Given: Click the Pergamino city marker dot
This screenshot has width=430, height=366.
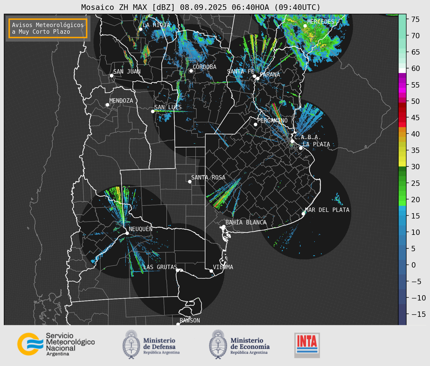Looking at the screenshot, I should pos(255,124).
